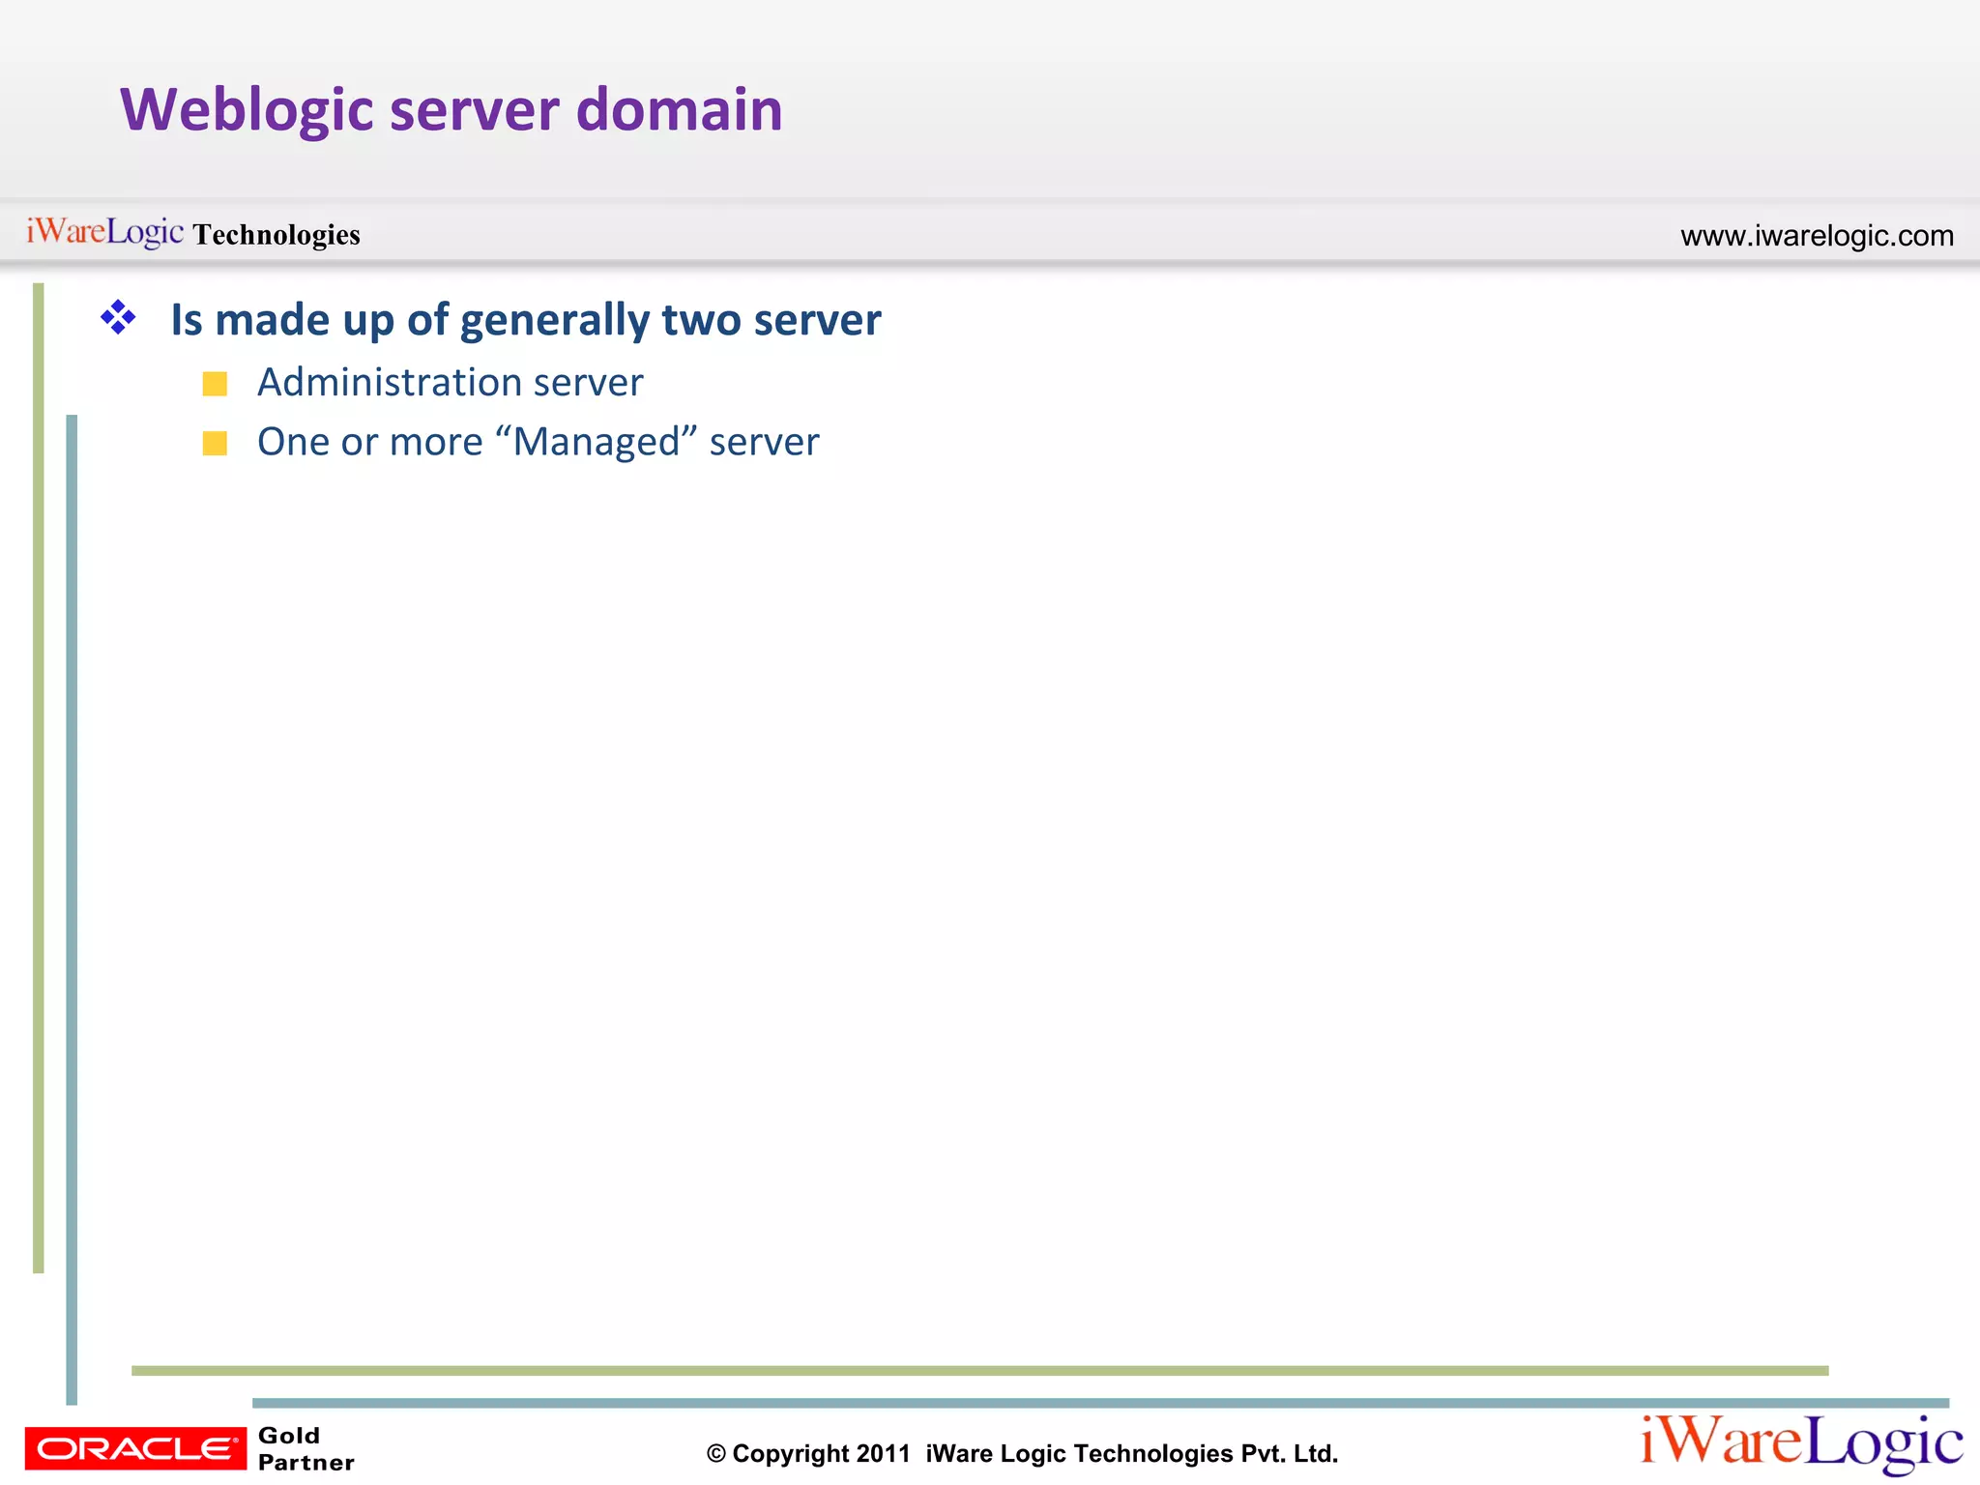Screen dimensions: 1980x1485
Task: Click the yellow square bullet beside Administration server
Action: click(215, 384)
